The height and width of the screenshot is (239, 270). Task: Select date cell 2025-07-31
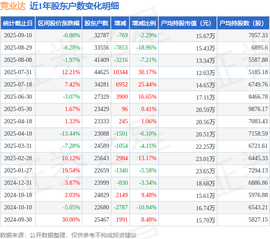pos(18,72)
